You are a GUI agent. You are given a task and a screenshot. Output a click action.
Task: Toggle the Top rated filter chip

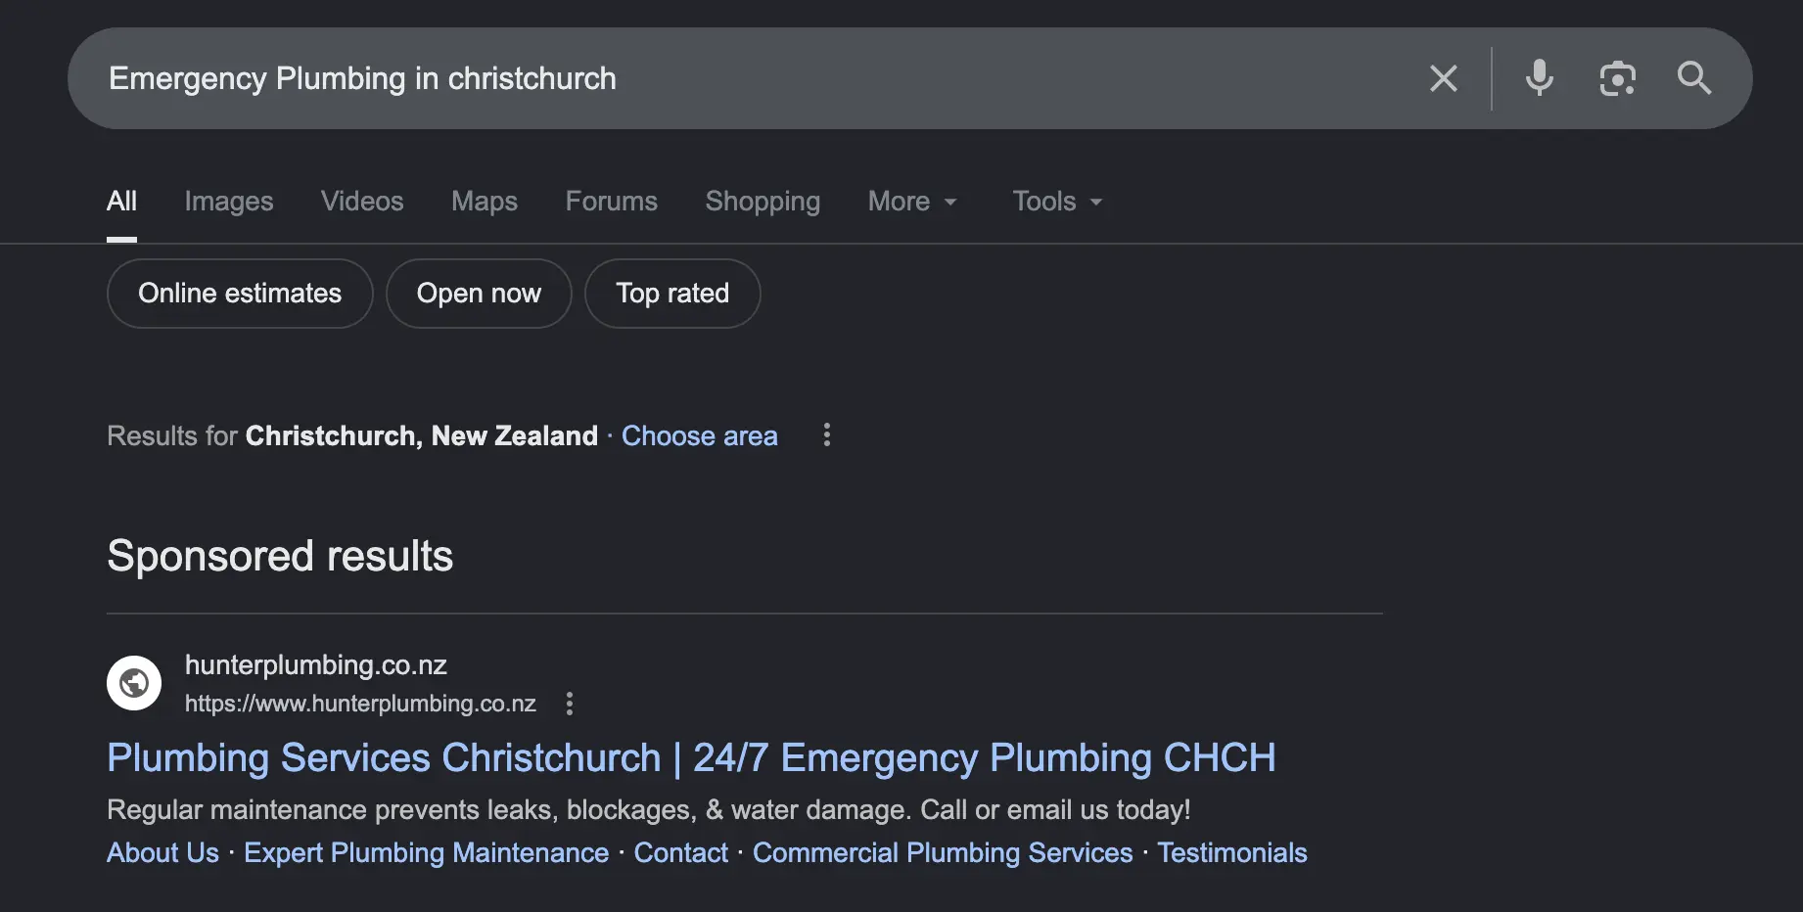coord(671,293)
